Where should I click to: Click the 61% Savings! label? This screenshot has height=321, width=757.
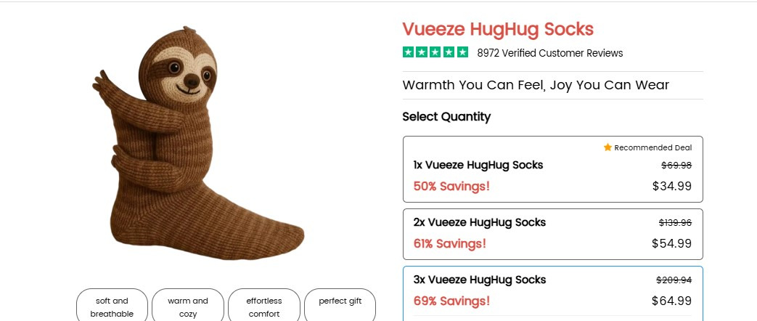[x=449, y=243]
